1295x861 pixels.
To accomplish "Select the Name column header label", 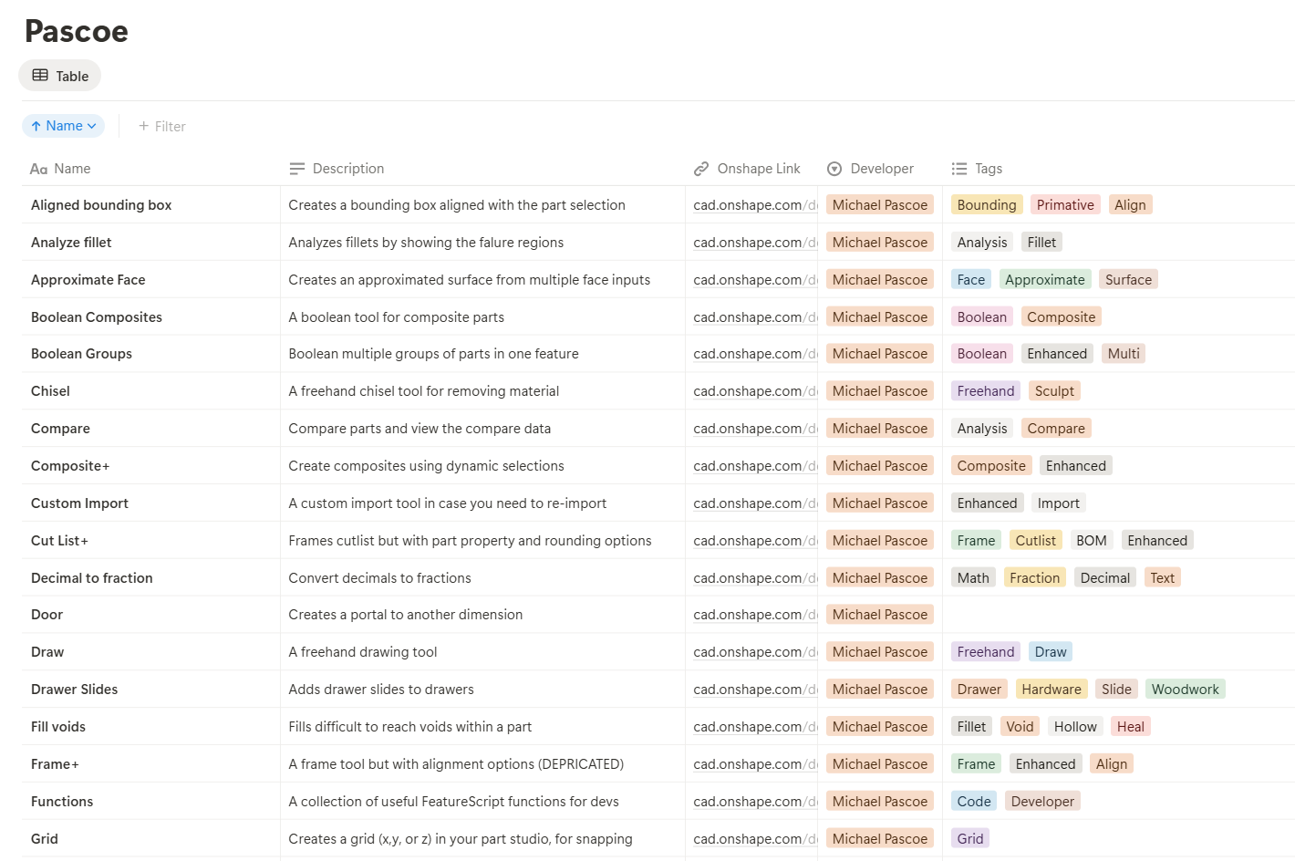I will [x=72, y=169].
